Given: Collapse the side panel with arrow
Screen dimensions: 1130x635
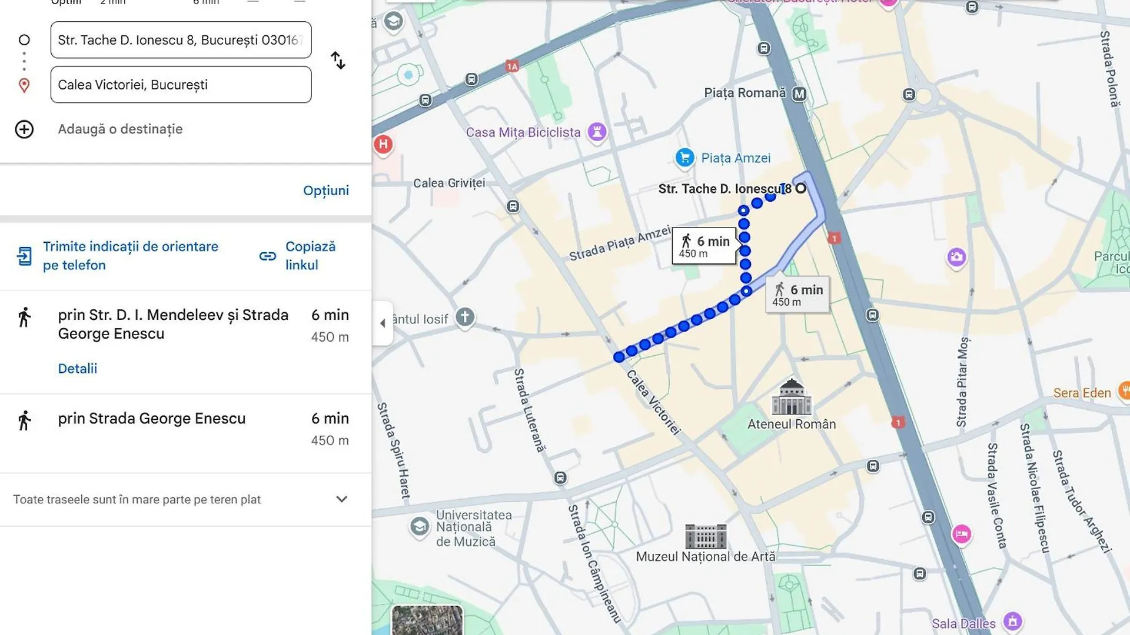Looking at the screenshot, I should click(x=383, y=323).
